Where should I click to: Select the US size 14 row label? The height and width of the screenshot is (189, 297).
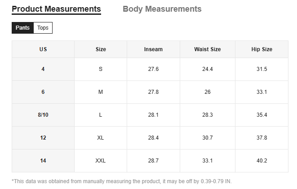[x=43, y=161]
